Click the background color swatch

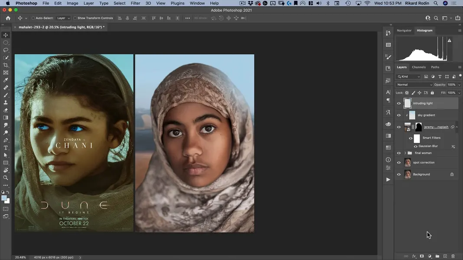point(8,202)
